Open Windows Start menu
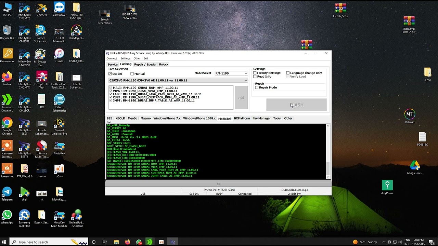438x246 pixels. (4, 242)
